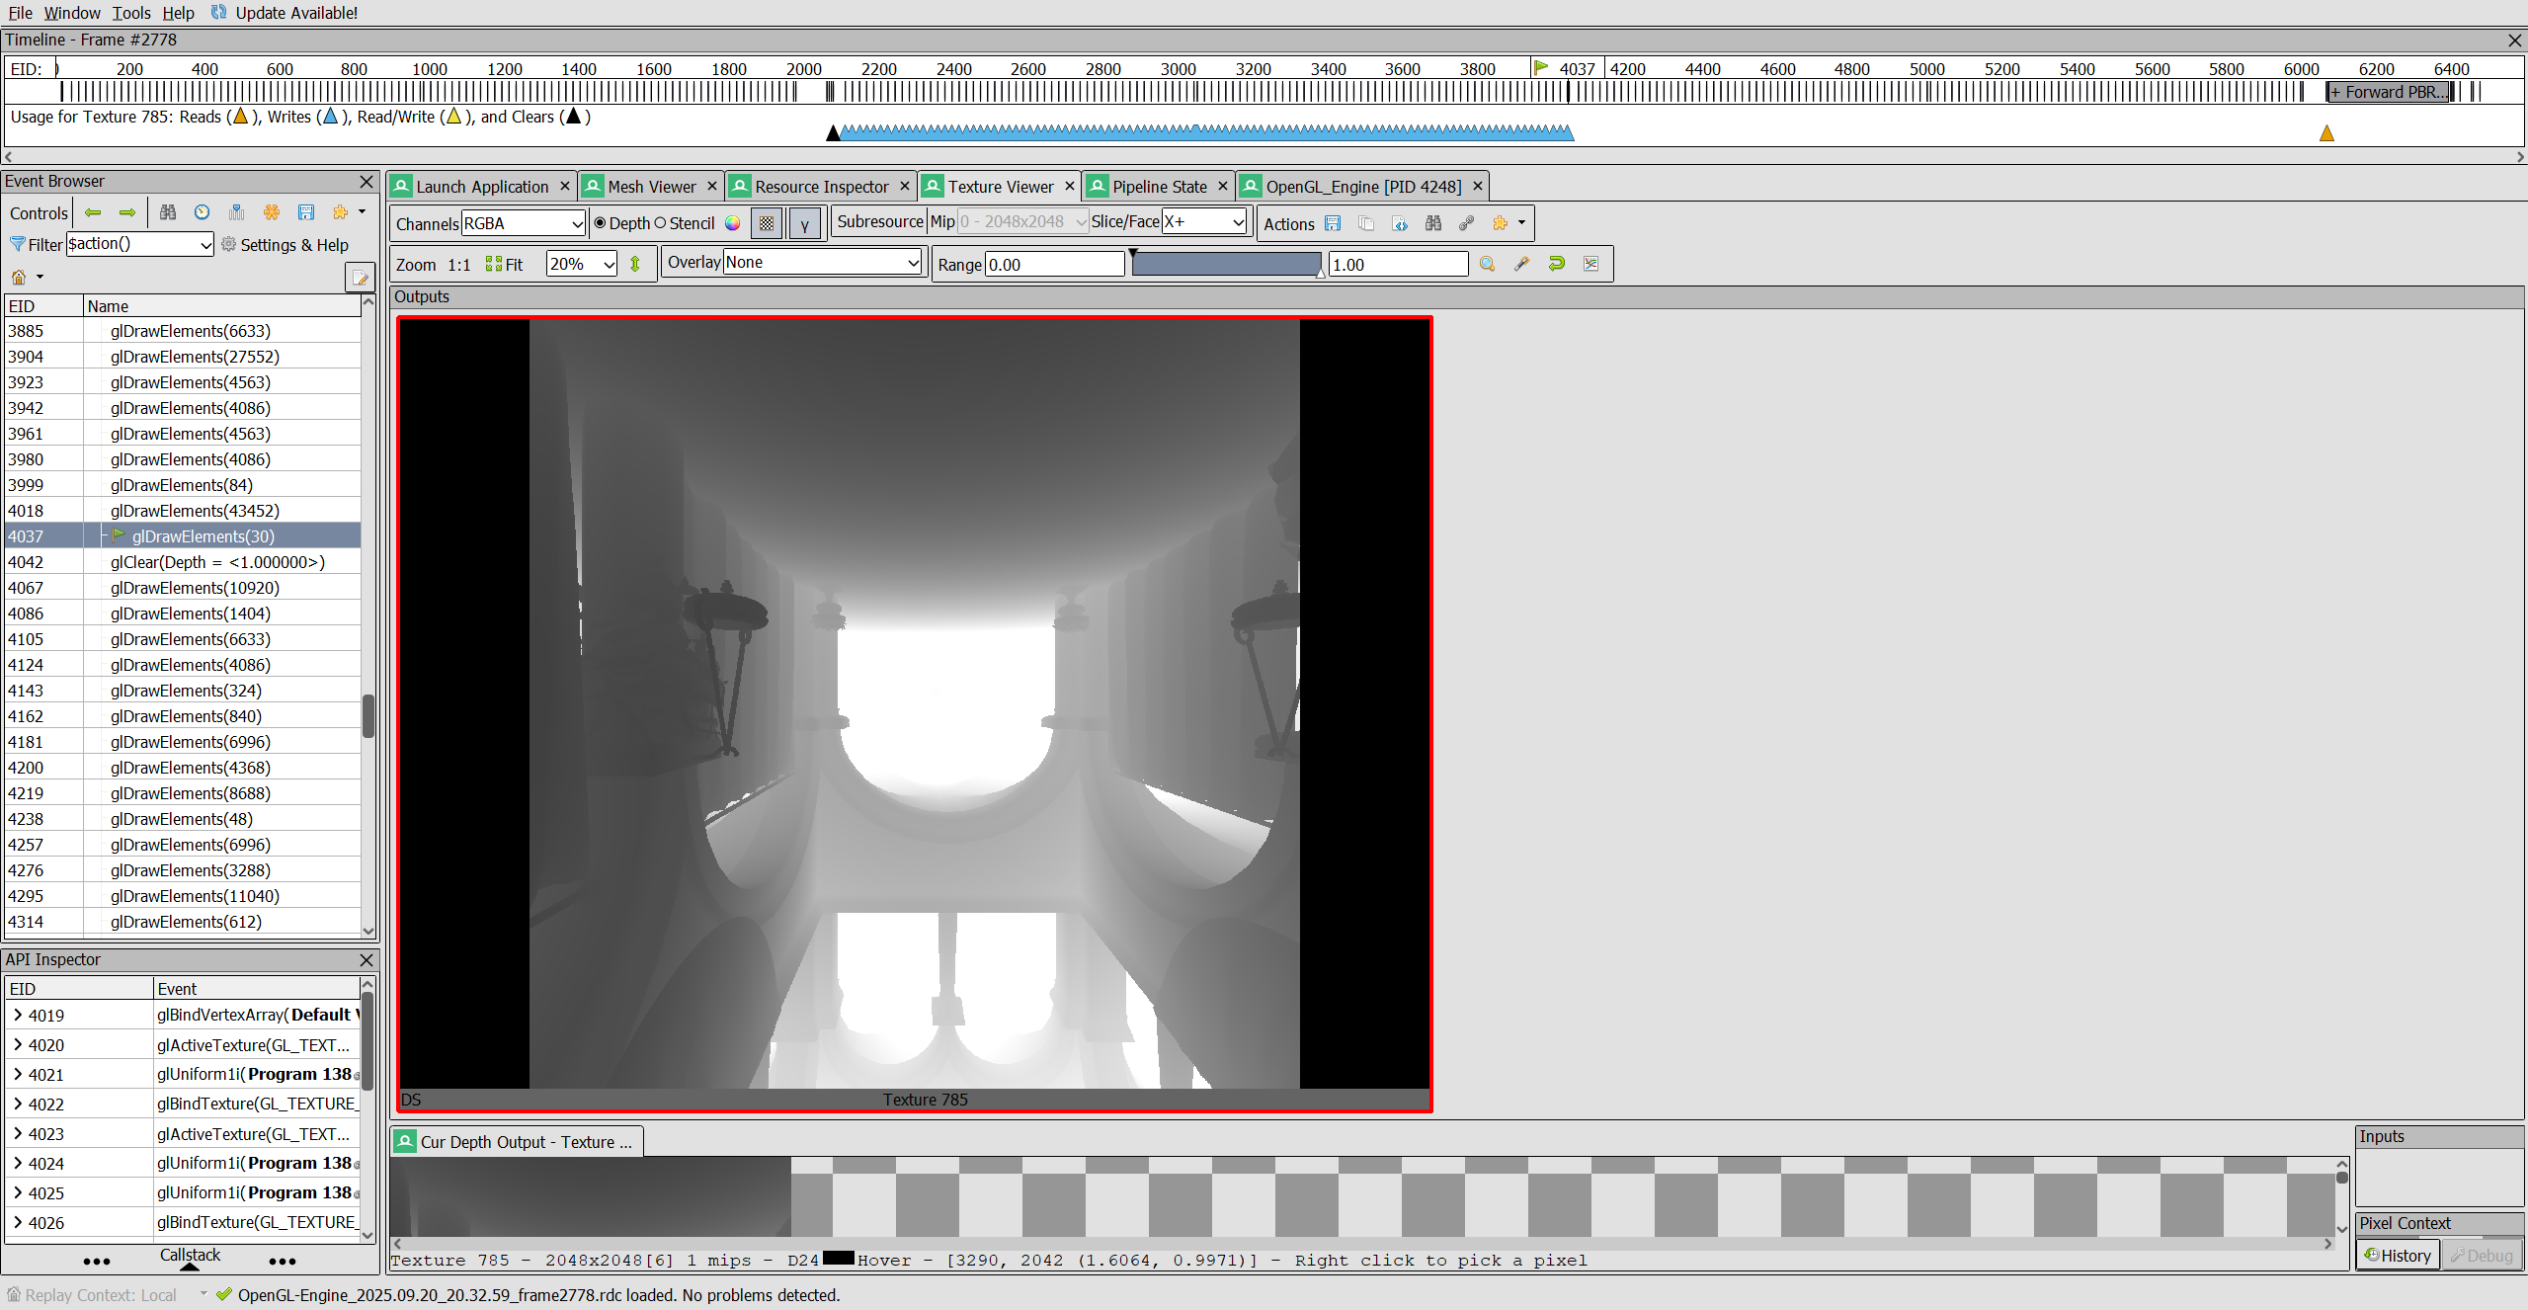Click the time durations clock icon
The width and height of the screenshot is (2528, 1310).
click(203, 212)
